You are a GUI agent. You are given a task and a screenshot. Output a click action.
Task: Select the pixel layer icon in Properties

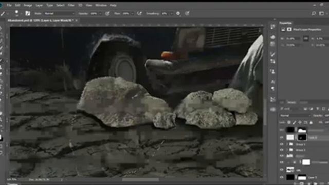(x=283, y=30)
